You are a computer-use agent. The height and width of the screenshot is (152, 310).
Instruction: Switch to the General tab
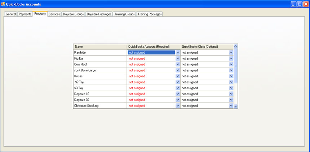click(11, 14)
